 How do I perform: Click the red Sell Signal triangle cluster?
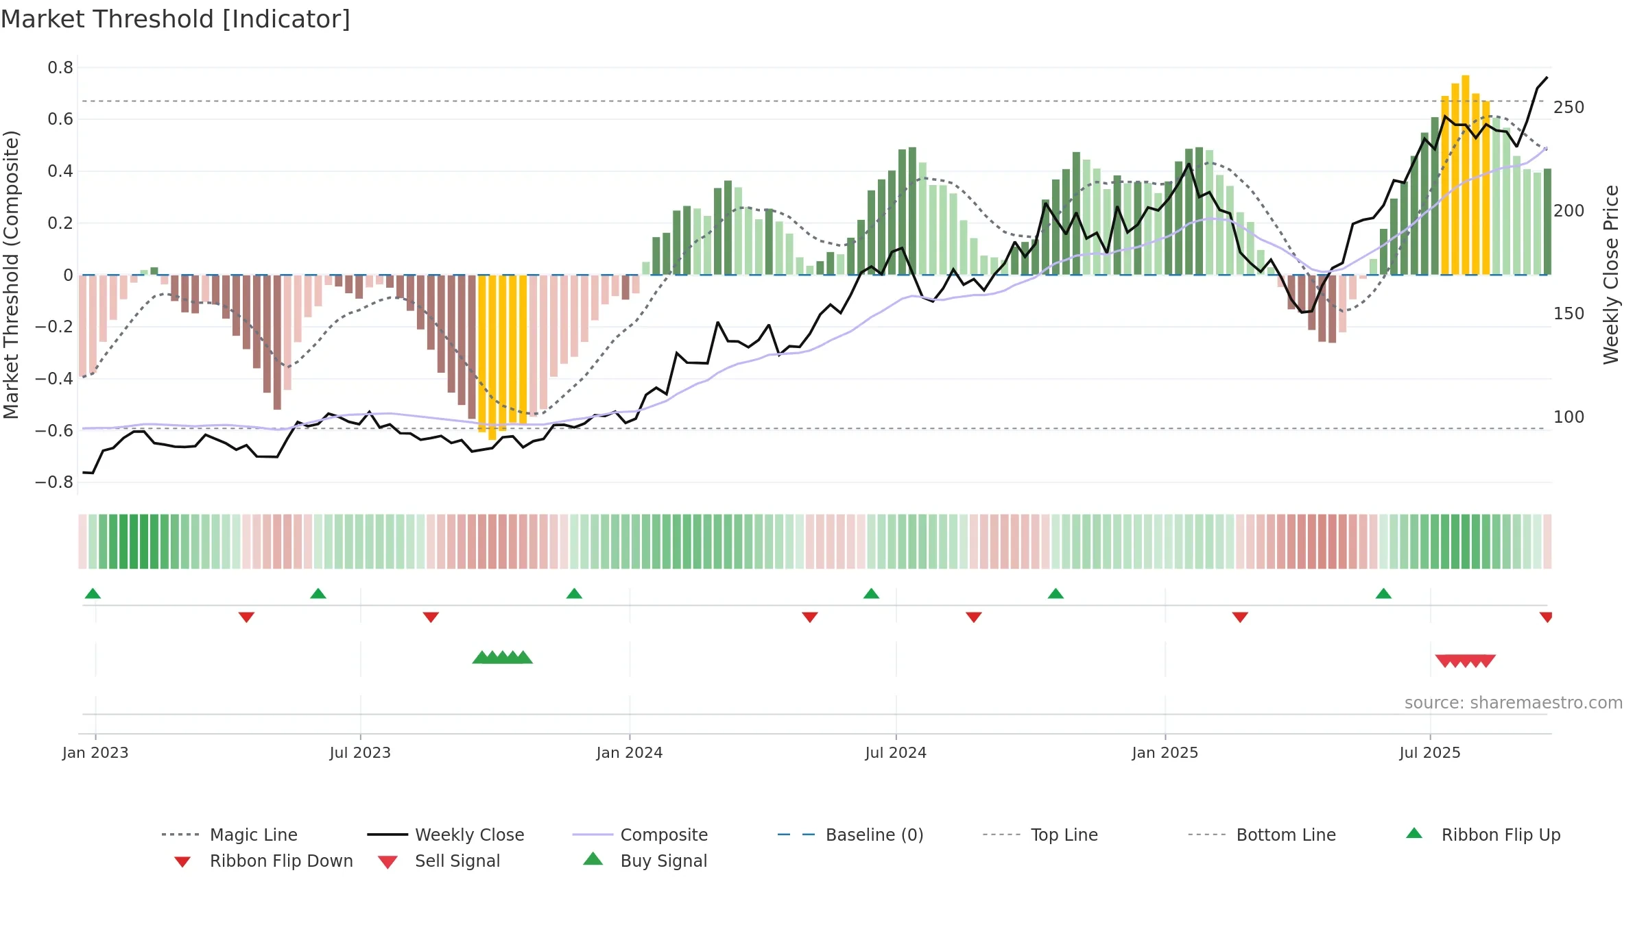coord(1466,661)
